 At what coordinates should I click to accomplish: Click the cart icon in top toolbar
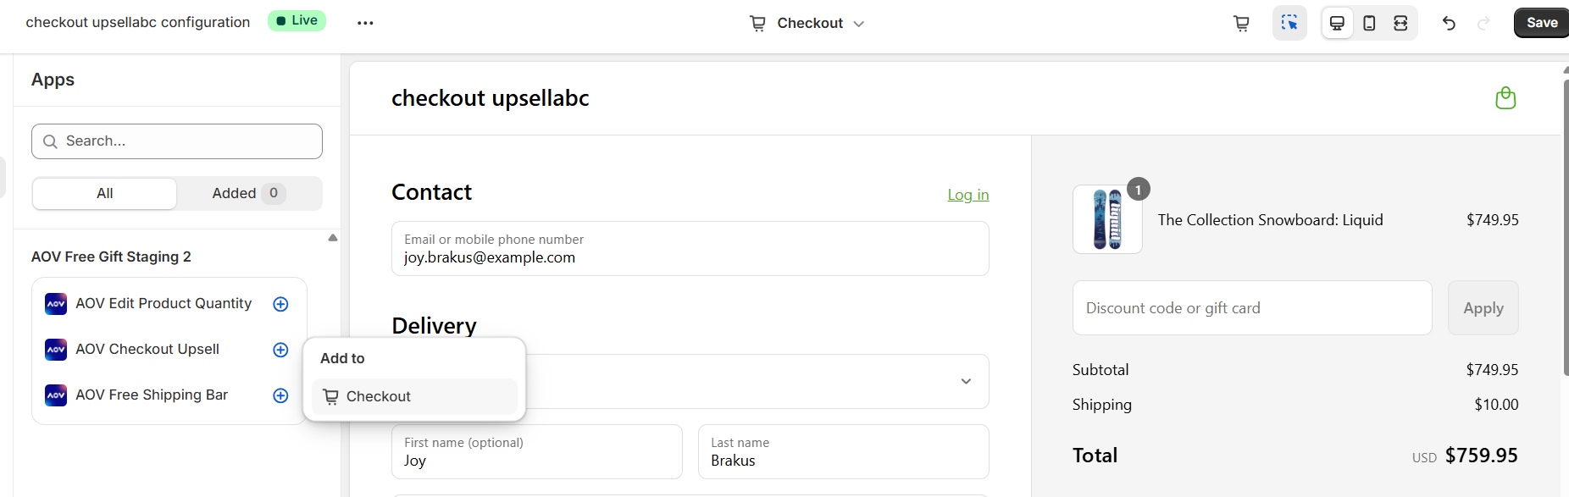1241,23
